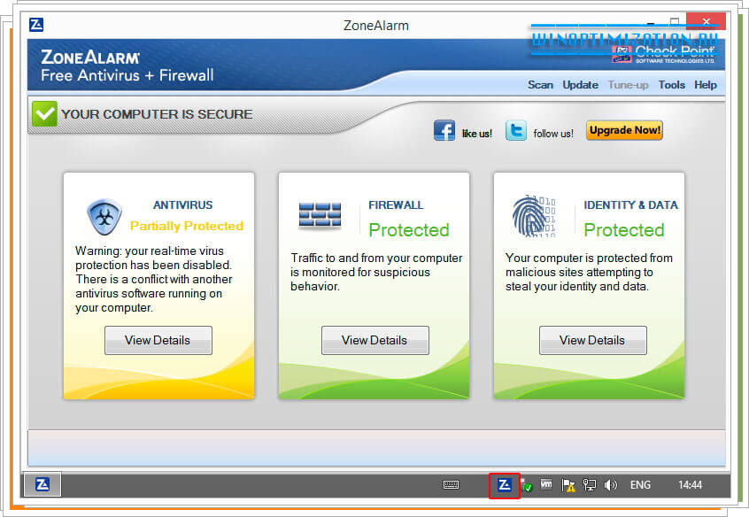View Details on the Firewall card
749x517 pixels.
[x=374, y=340]
